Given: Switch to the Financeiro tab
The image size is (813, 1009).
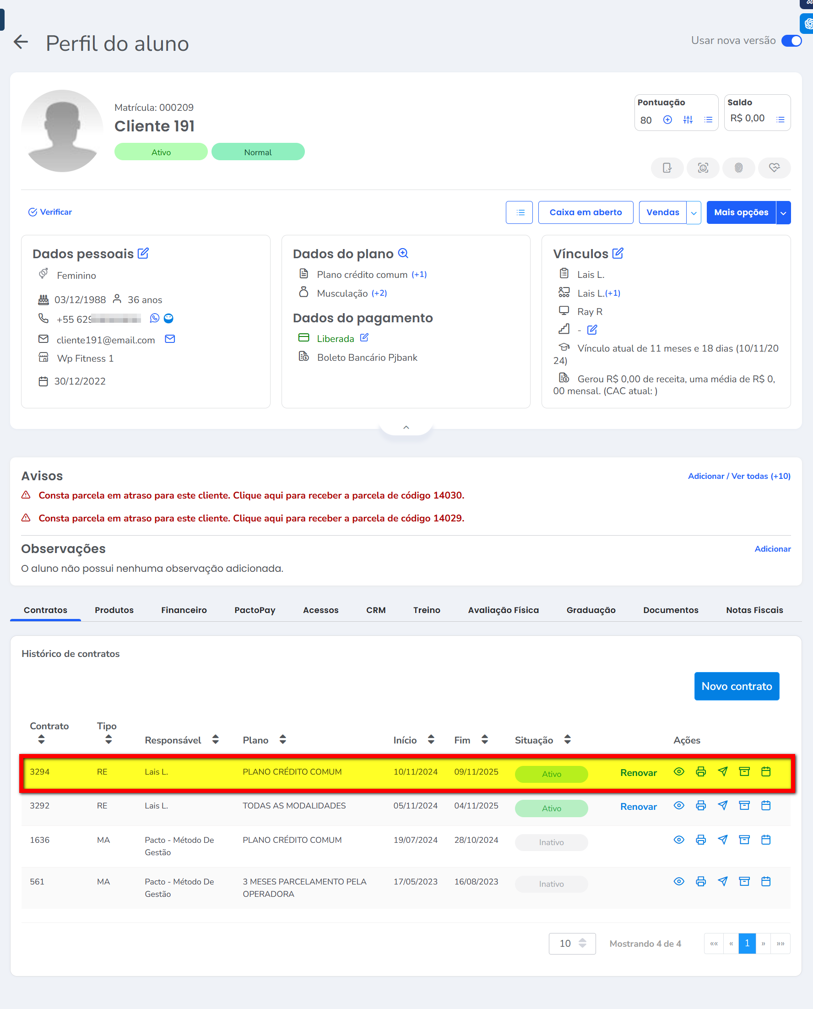Looking at the screenshot, I should pyautogui.click(x=184, y=610).
